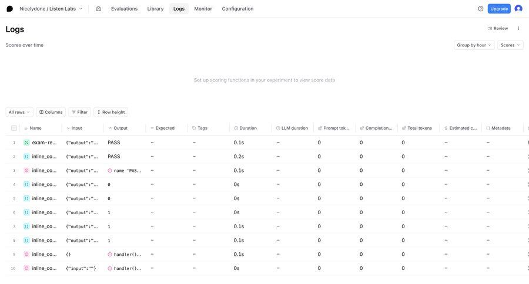Click the Total tokens column icon
529x284 pixels.
404,128
